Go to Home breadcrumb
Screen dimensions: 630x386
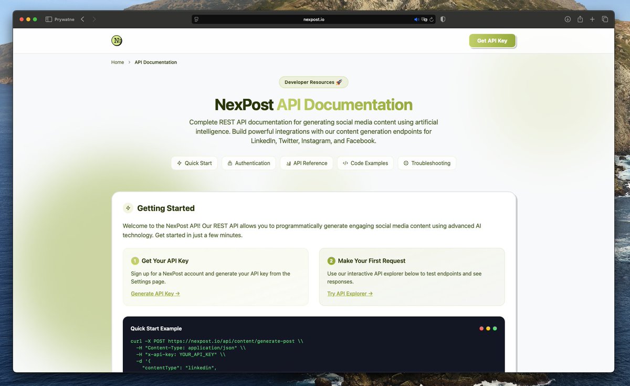(x=118, y=62)
